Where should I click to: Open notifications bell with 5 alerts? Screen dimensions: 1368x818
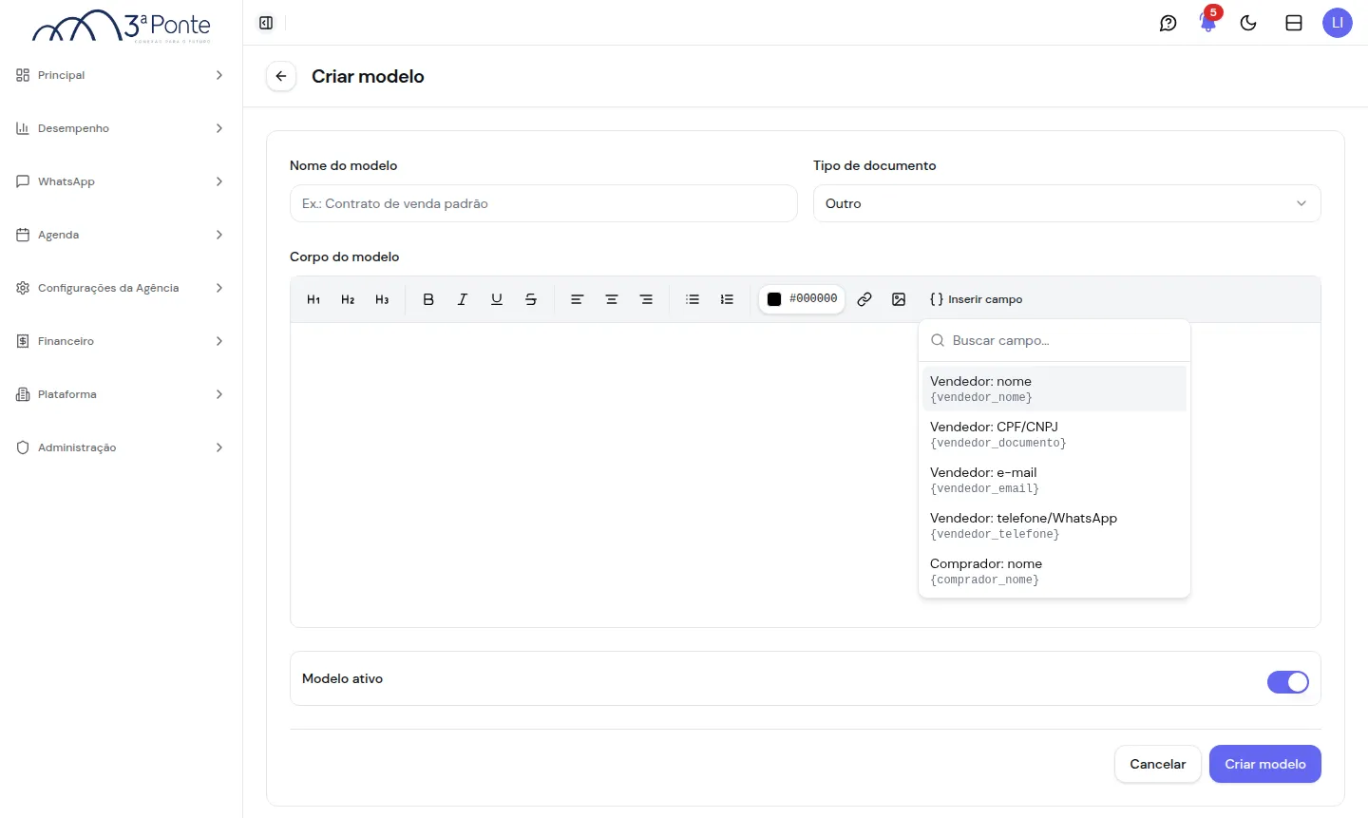1208,23
